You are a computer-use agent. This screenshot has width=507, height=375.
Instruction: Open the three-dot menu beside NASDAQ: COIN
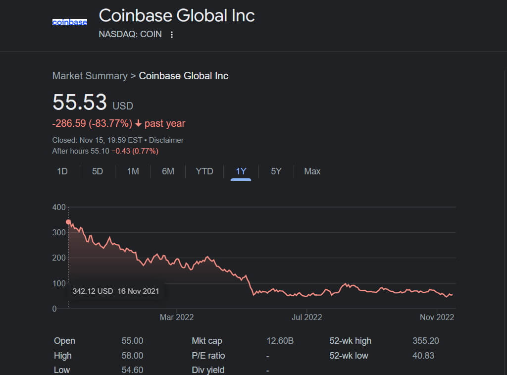pos(172,35)
